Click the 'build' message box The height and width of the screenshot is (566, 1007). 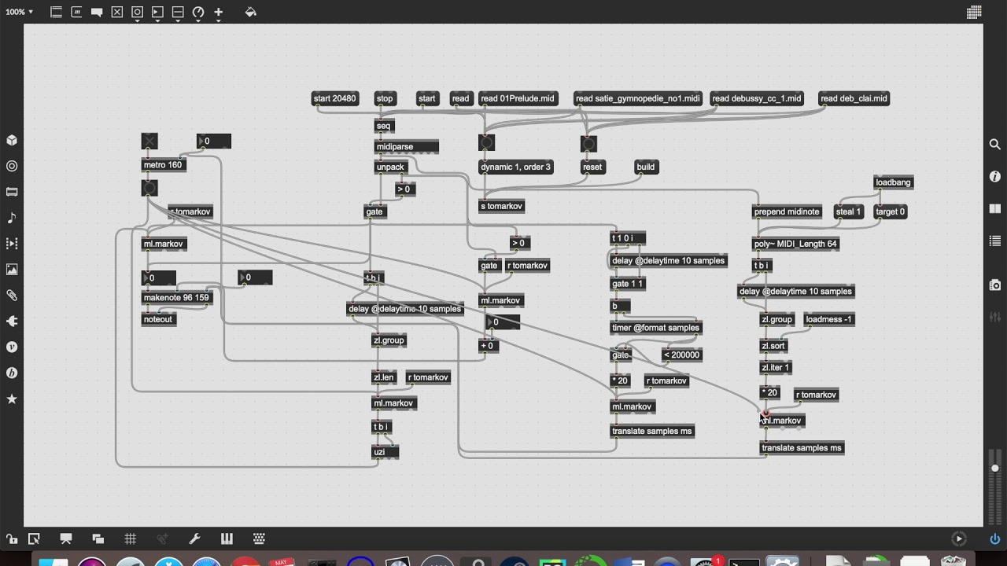point(646,167)
